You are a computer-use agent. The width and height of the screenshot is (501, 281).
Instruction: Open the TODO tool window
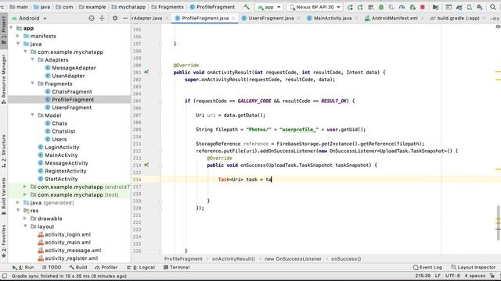(52, 267)
